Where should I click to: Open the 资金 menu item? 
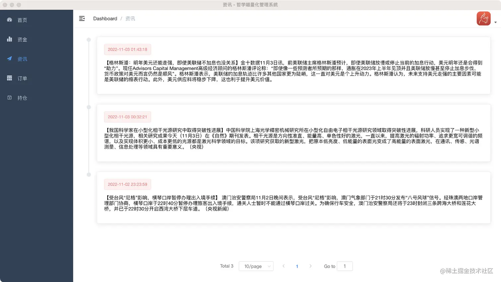click(x=36, y=39)
